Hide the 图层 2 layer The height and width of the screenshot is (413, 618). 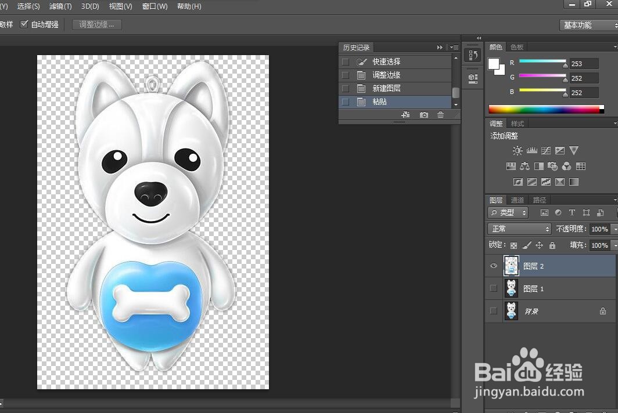coord(493,266)
